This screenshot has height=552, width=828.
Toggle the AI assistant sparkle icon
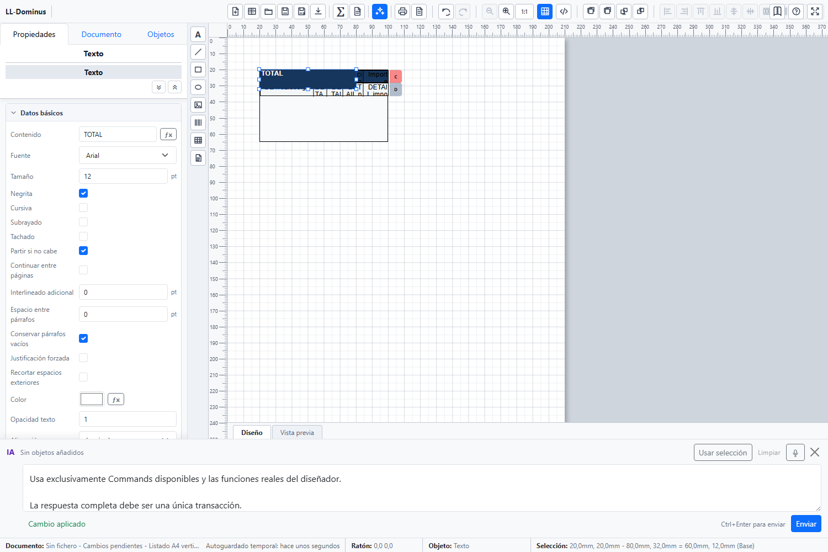pyautogui.click(x=380, y=12)
